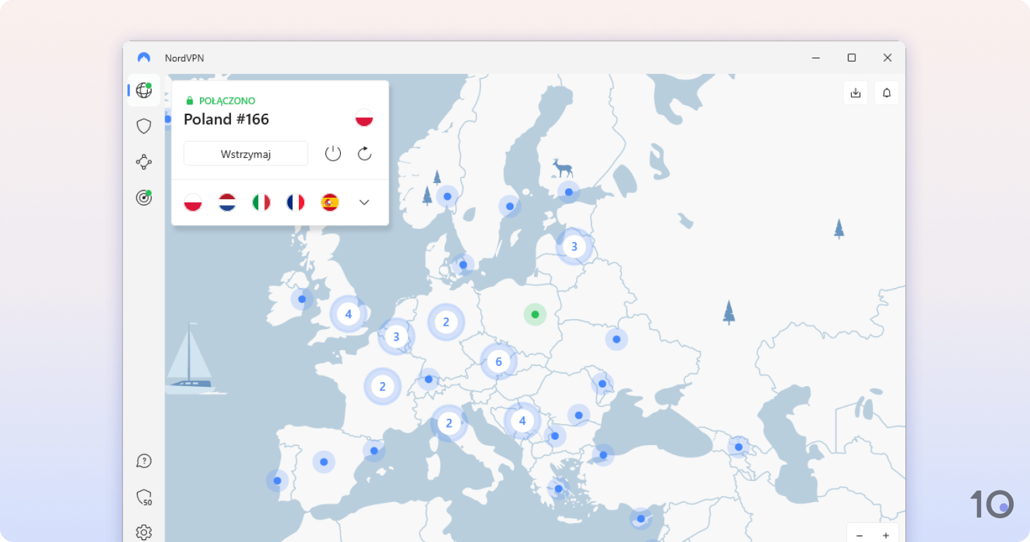Open the Meshnet panel in the sidebar

144,161
